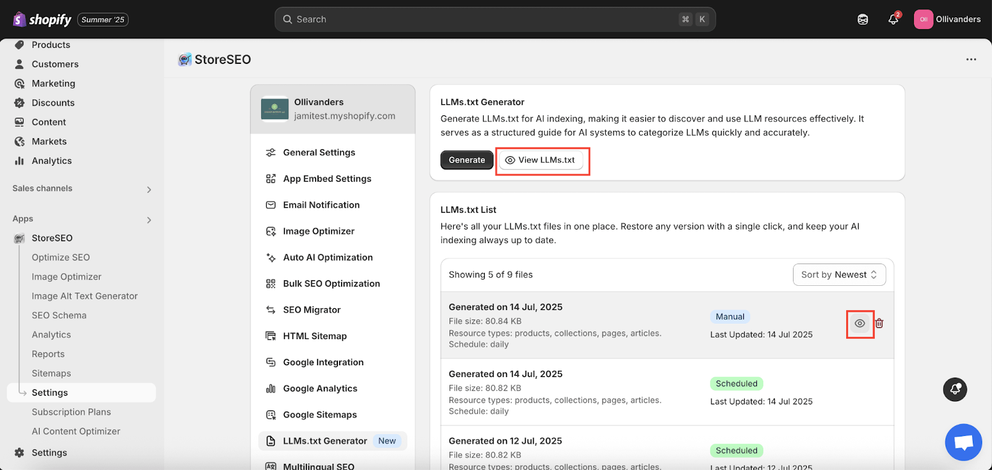Image resolution: width=992 pixels, height=470 pixels.
Task: Click the Manual badge
Action: pos(730,317)
